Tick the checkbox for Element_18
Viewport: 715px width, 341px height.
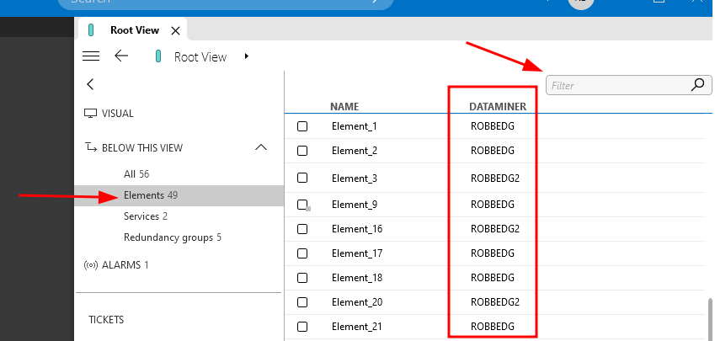pos(302,278)
